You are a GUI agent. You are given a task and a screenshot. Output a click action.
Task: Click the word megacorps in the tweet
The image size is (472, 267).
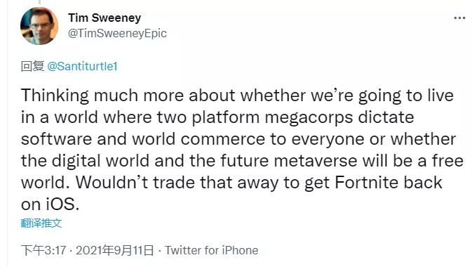coord(309,117)
